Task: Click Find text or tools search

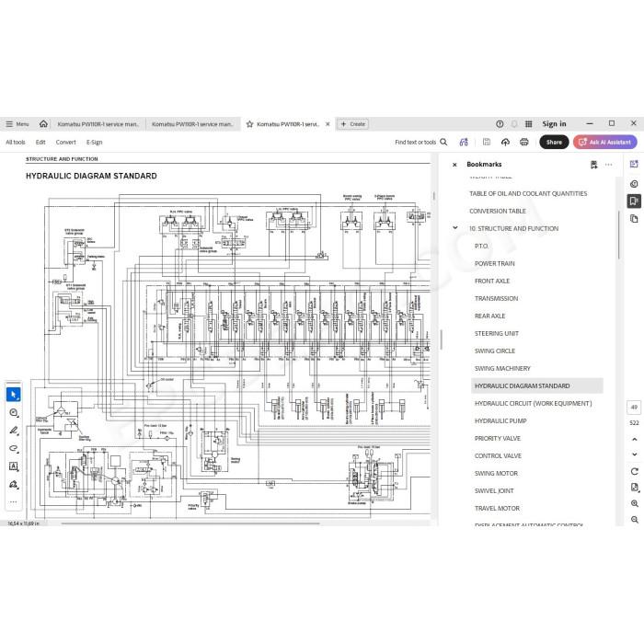Action: pyautogui.click(x=421, y=142)
